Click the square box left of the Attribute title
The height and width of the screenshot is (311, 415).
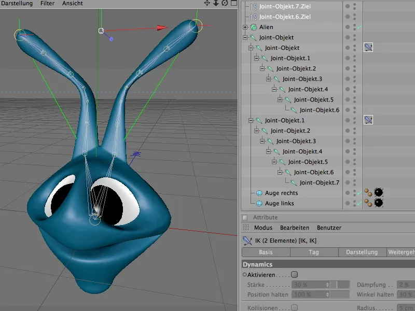coord(245,217)
